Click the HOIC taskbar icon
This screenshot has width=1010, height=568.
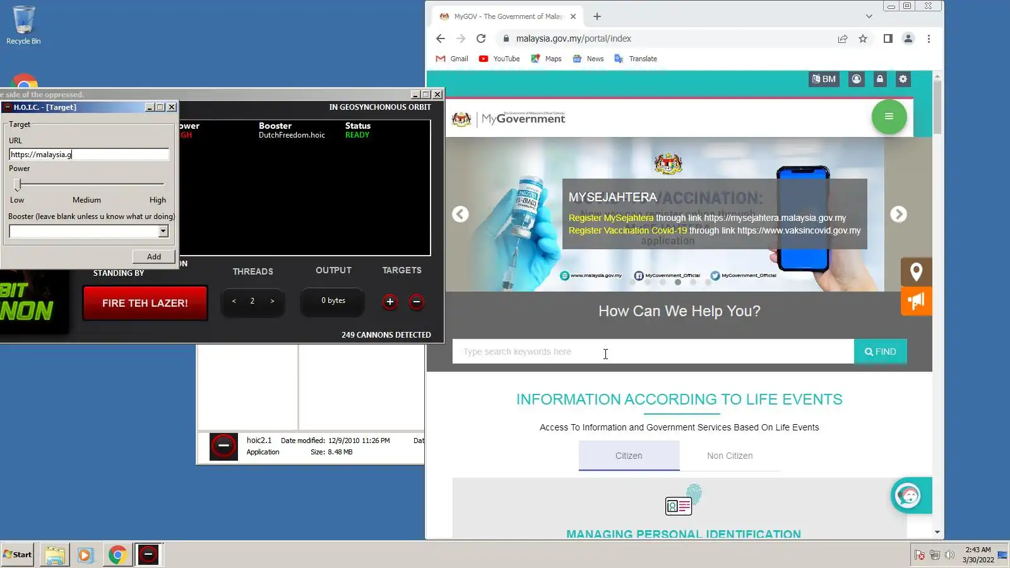[x=148, y=555]
